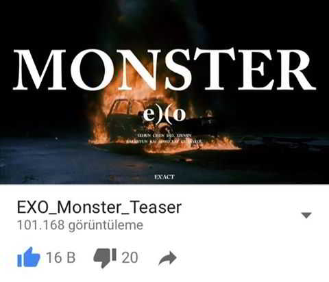Image resolution: width=329 pixels, height=282 pixels.
Task: Click the member names text under logo
Action: (164, 138)
